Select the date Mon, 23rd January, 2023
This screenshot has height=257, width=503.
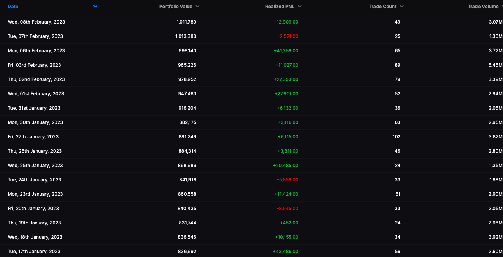[35, 194]
